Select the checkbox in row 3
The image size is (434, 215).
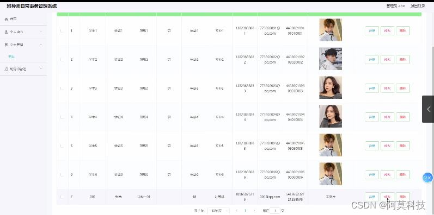tap(62, 88)
